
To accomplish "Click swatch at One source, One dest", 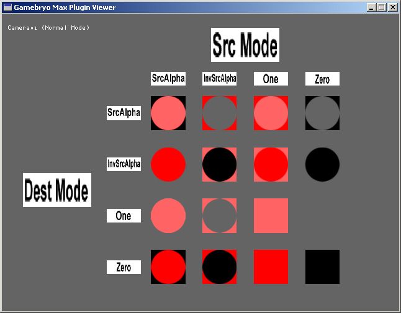I will tap(271, 216).
